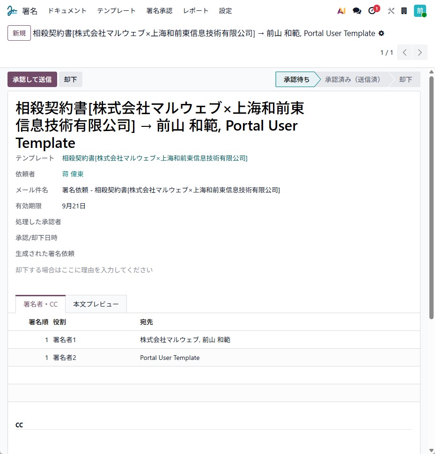This screenshot has width=435, height=454.
Task: Open the テンプレート menu
Action: click(117, 11)
